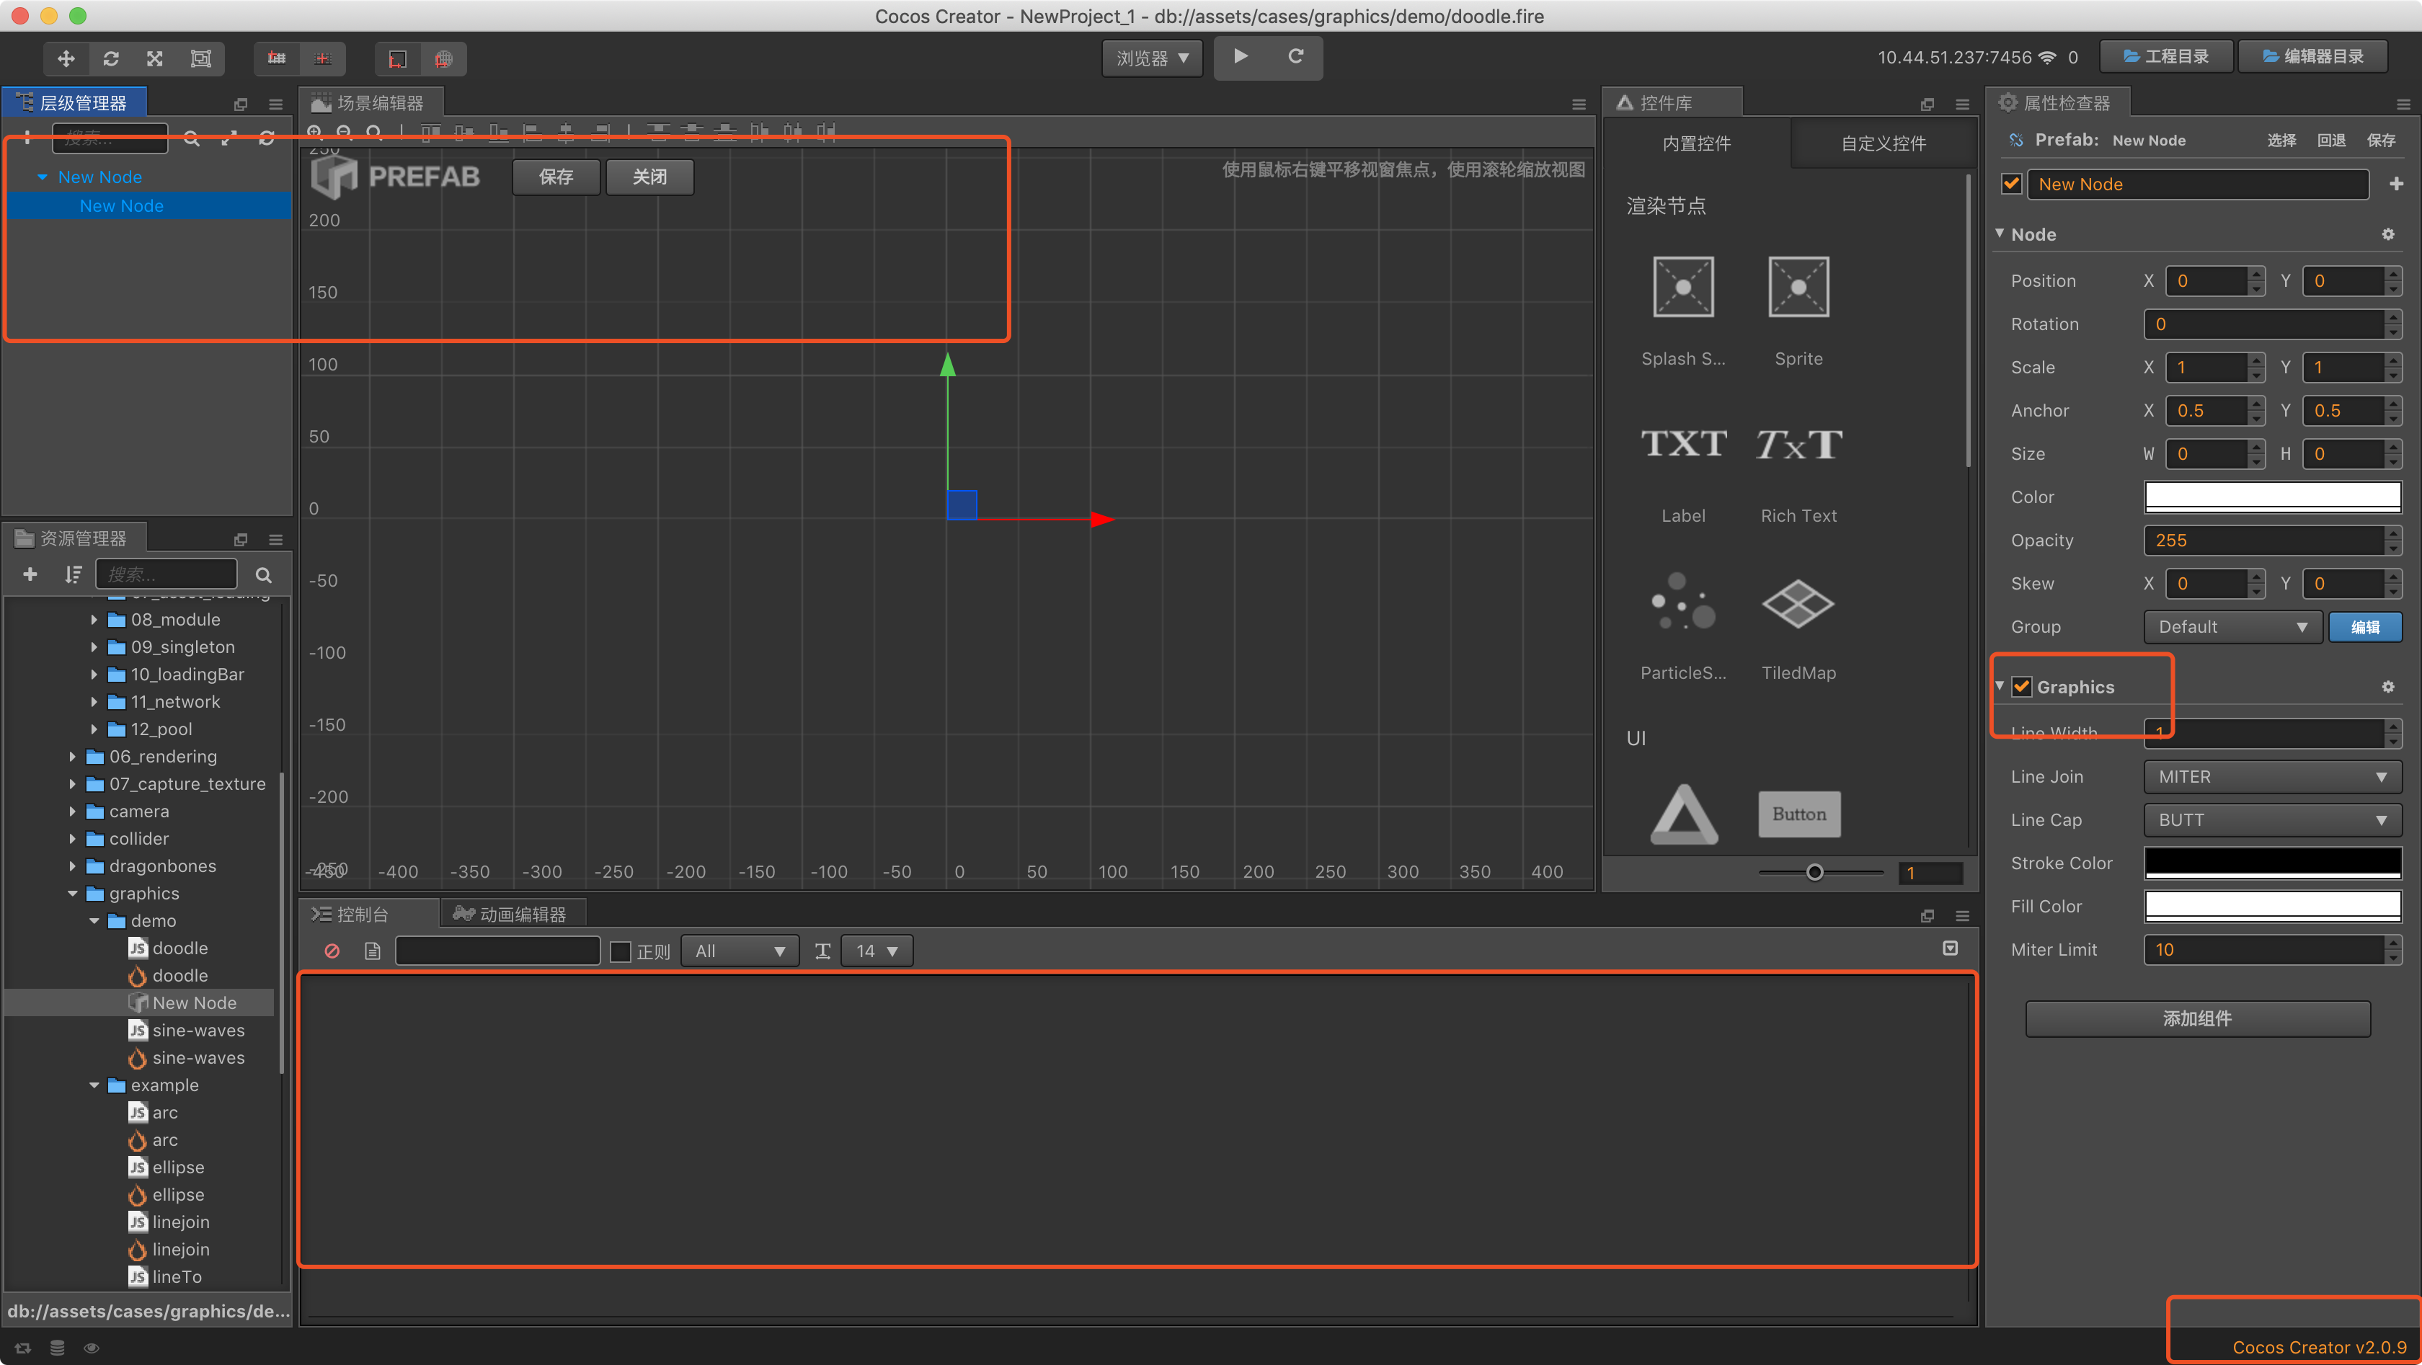Select the scale transform tool
Screen dimensions: 2422x1365
(x=155, y=58)
